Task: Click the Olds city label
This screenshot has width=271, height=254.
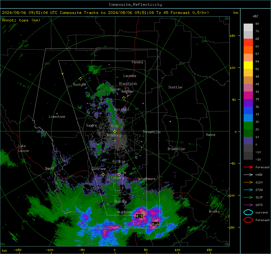Action: (115, 126)
